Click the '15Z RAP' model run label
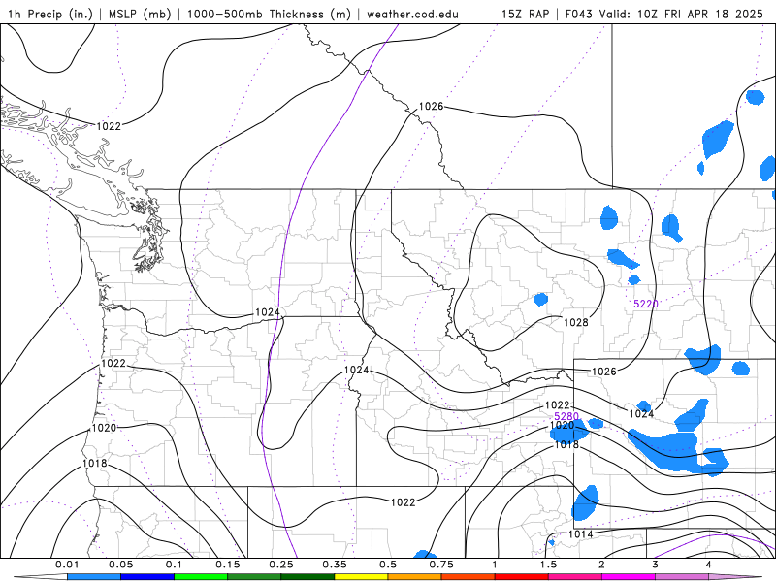Image resolution: width=776 pixels, height=582 pixels. [x=525, y=14]
